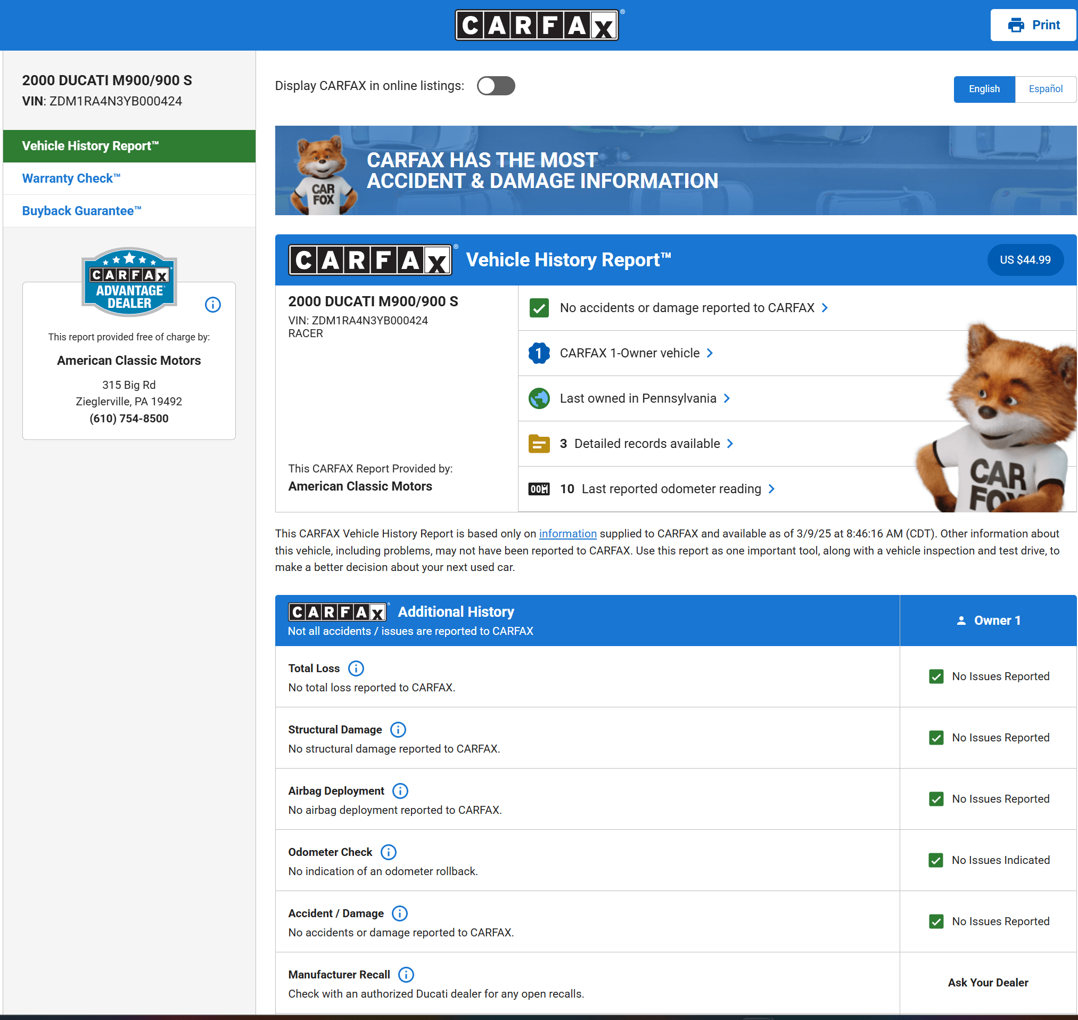Expand Last owned in Pennsylvania chevron

point(727,398)
